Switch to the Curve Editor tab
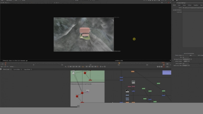 [x=17, y=69]
